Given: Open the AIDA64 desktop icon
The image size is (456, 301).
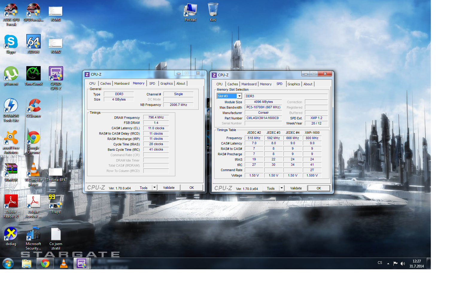Looking at the screenshot, I should click(x=33, y=42).
